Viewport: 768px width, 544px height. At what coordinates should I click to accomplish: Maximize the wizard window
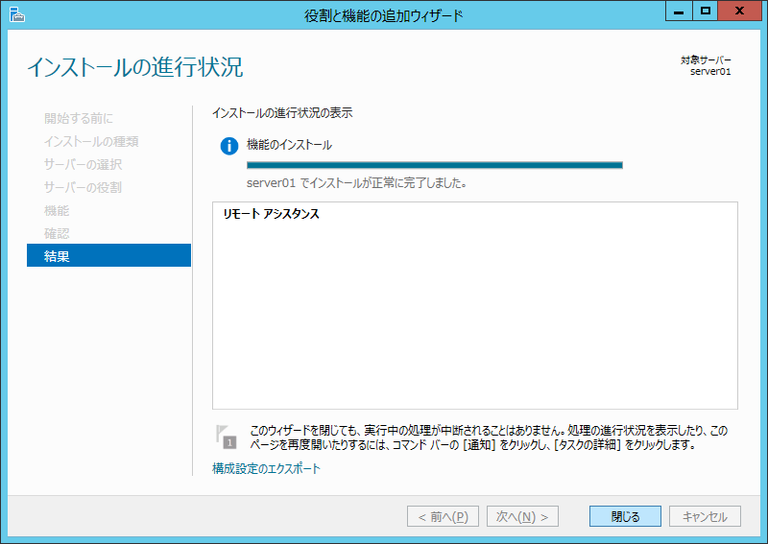click(x=706, y=12)
